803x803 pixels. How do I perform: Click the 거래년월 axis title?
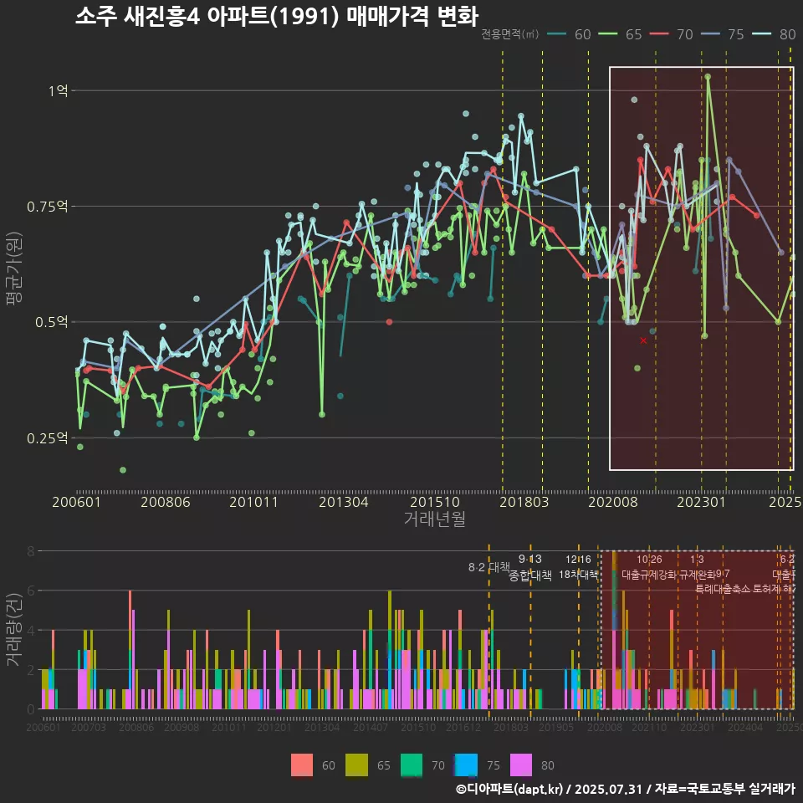point(435,519)
